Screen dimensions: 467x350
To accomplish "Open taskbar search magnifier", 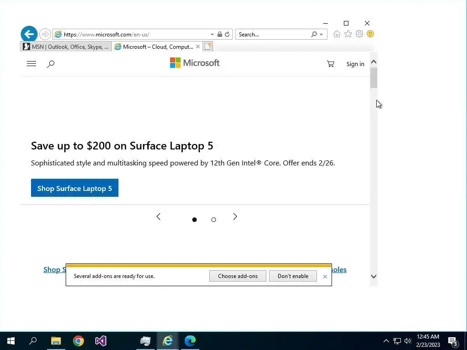I will [x=33, y=341].
